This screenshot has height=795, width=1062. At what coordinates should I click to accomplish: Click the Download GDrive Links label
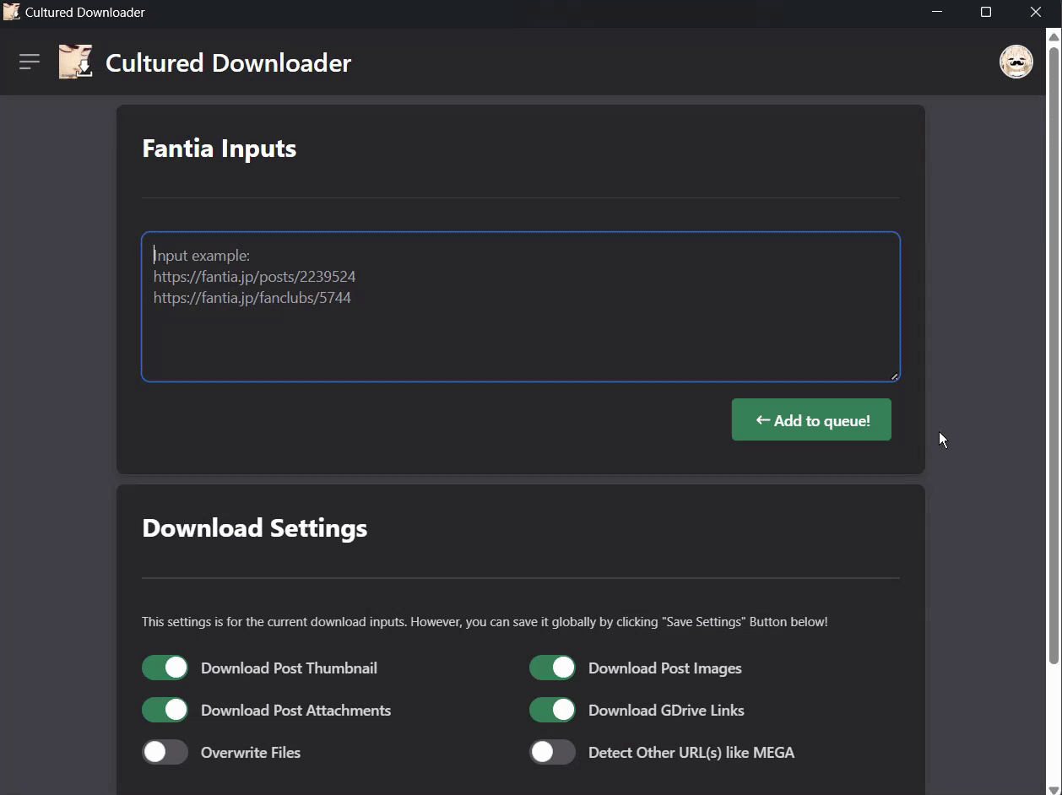tap(666, 711)
